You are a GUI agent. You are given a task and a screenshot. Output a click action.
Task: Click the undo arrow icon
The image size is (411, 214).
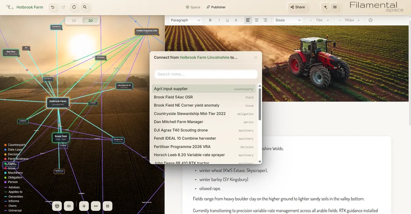point(52,7)
